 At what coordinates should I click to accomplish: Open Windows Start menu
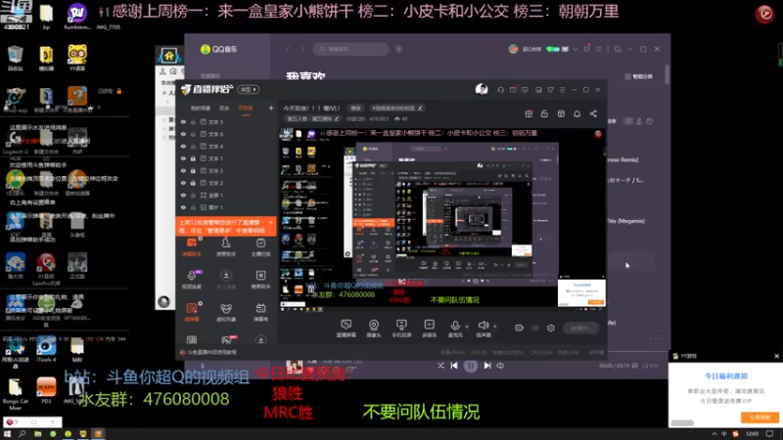click(7, 434)
